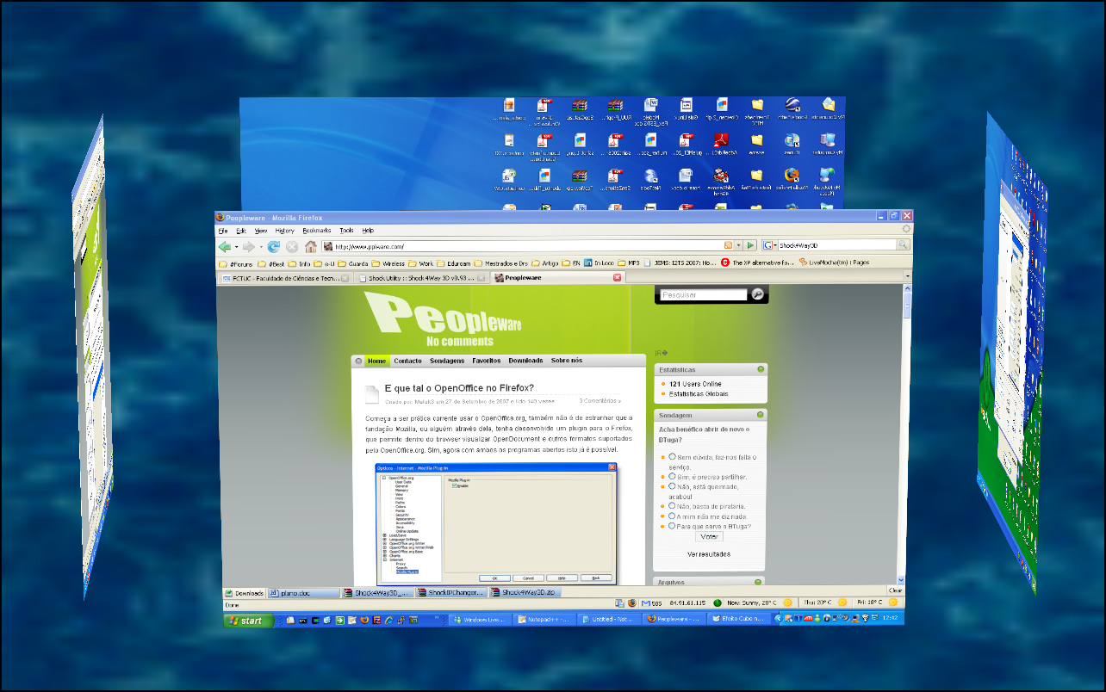1106x692 pixels.
Task: Select 'A mim não me diz nada' option
Action: [672, 516]
